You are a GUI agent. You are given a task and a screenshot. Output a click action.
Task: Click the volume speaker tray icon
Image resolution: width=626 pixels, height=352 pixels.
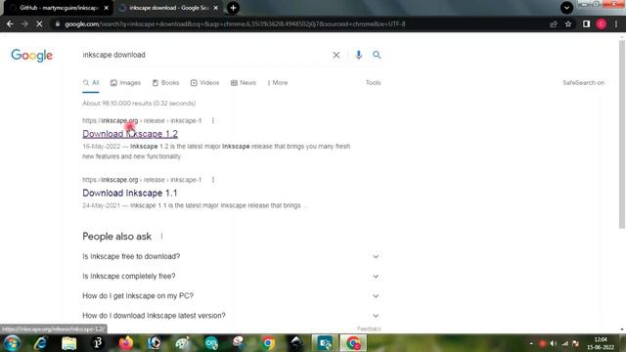point(554,343)
